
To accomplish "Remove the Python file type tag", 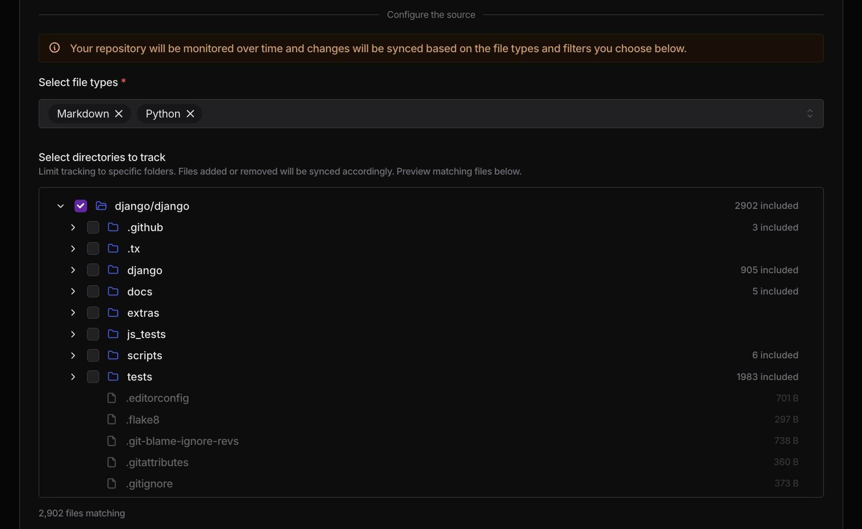I will click(190, 114).
